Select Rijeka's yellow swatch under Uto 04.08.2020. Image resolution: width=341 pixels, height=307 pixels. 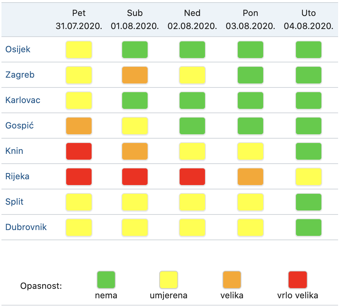coord(309,177)
